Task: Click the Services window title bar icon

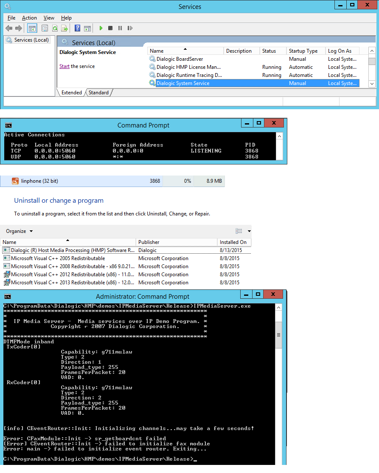Action: pos(8,6)
